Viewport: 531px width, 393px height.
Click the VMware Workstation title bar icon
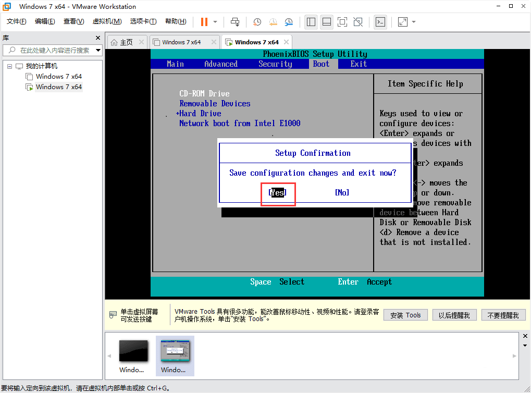[x=7, y=6]
